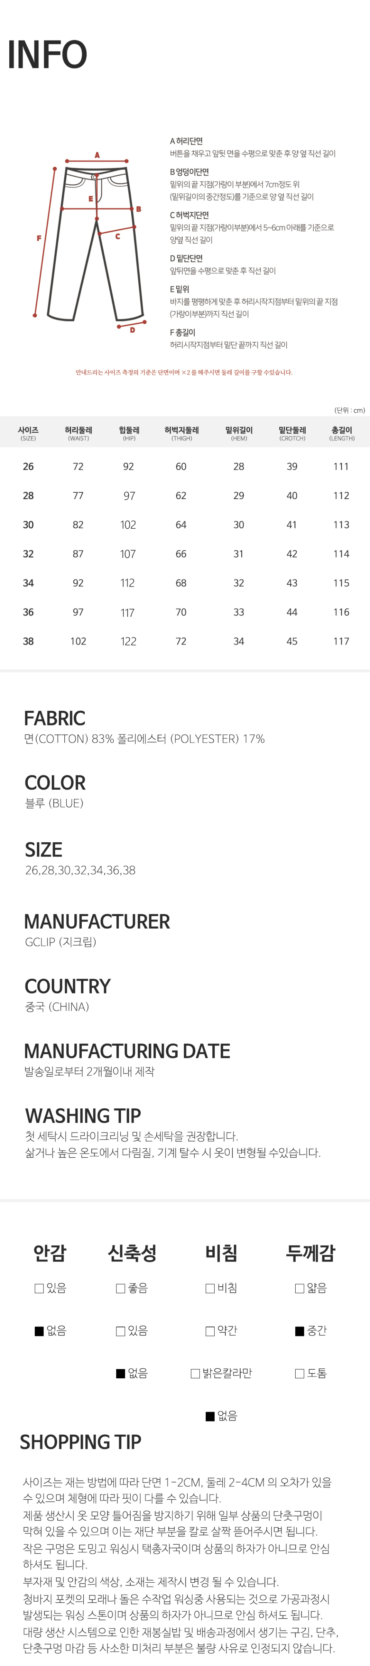Click the red letter F length marker
Viewport: 370px width, 1666px height.
pos(39,238)
